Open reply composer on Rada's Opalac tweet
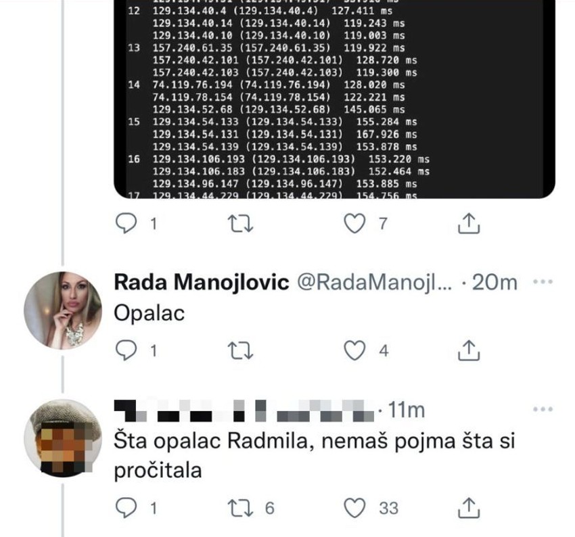 128,351
